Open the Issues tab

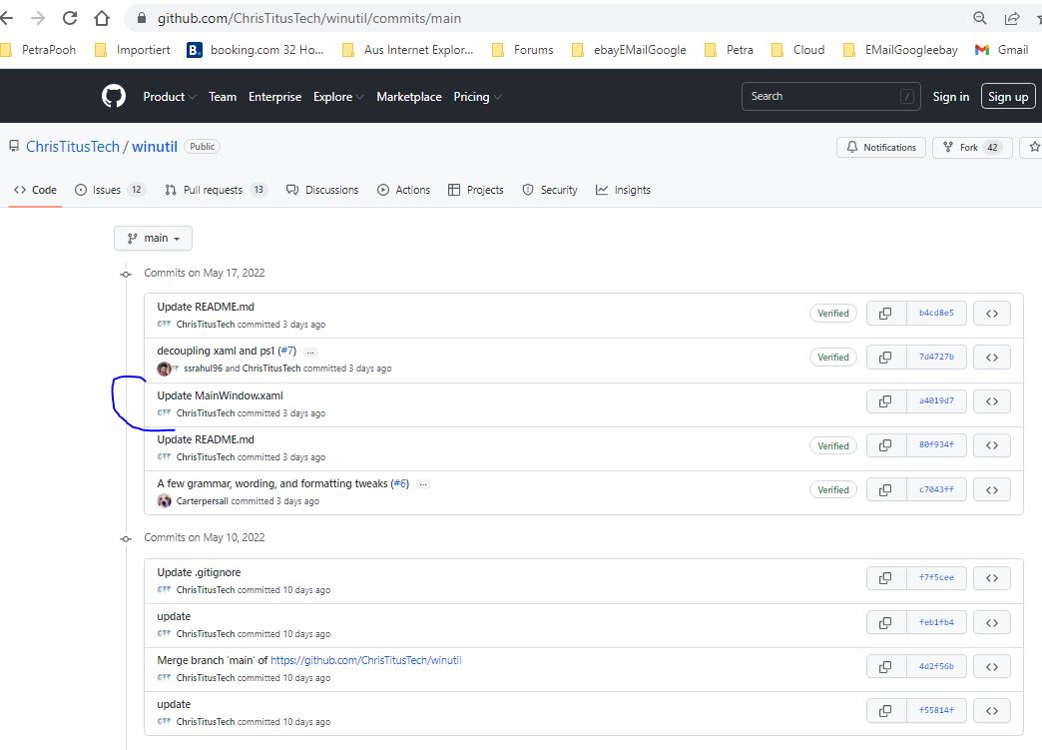point(109,190)
